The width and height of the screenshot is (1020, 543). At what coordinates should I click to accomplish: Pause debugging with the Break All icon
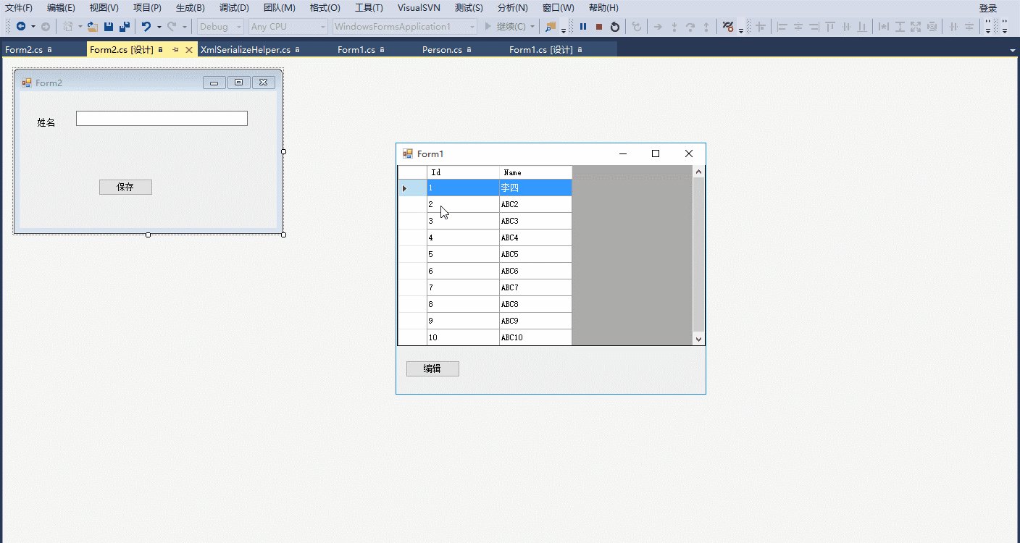583,27
